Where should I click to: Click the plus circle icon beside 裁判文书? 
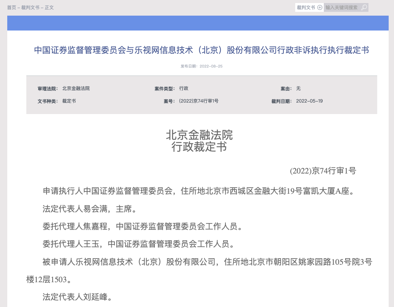(x=320, y=8)
